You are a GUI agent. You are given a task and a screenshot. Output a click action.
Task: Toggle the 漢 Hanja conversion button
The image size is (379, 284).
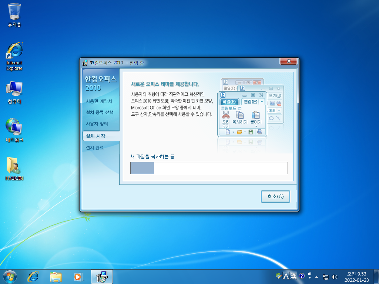(294, 276)
